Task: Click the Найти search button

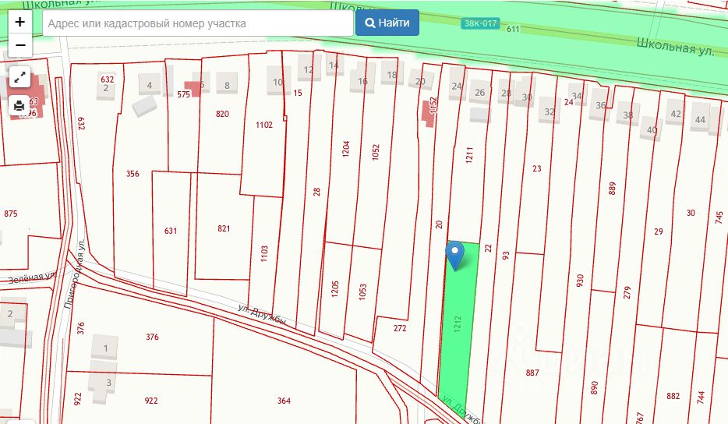Action: coord(387,23)
